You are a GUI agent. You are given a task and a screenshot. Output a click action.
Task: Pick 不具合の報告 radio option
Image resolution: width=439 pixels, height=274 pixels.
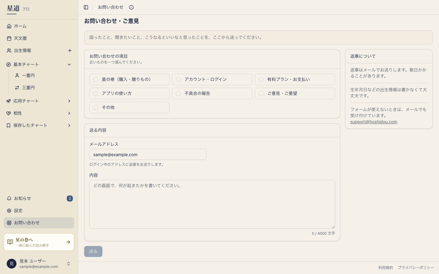(x=212, y=93)
